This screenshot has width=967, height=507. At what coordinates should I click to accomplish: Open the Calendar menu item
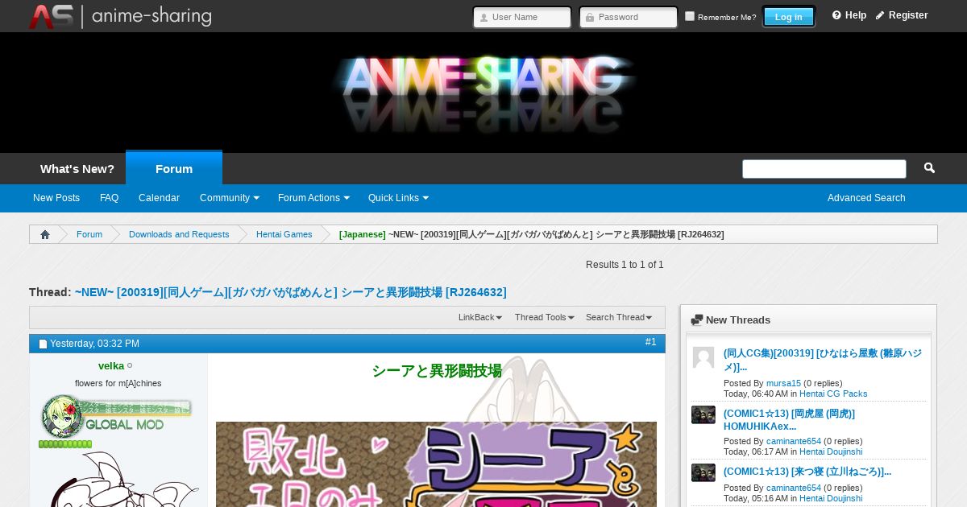point(159,198)
